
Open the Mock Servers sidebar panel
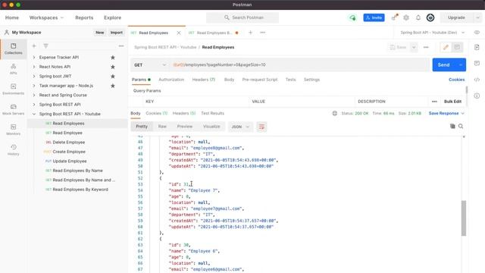pyautogui.click(x=14, y=109)
